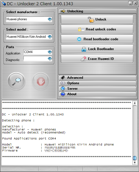Image resolution: width=139 pixels, height=172 pixels.
Task: Click the 'manufacturer - Huawei phones' log line
Action: [29, 129]
